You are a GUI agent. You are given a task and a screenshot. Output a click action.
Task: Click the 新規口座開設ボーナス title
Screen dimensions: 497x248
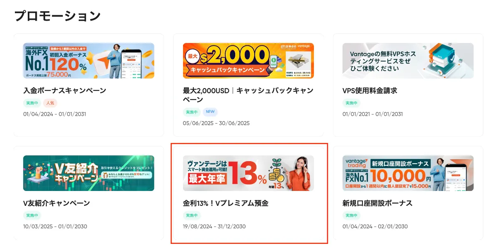[x=377, y=203]
